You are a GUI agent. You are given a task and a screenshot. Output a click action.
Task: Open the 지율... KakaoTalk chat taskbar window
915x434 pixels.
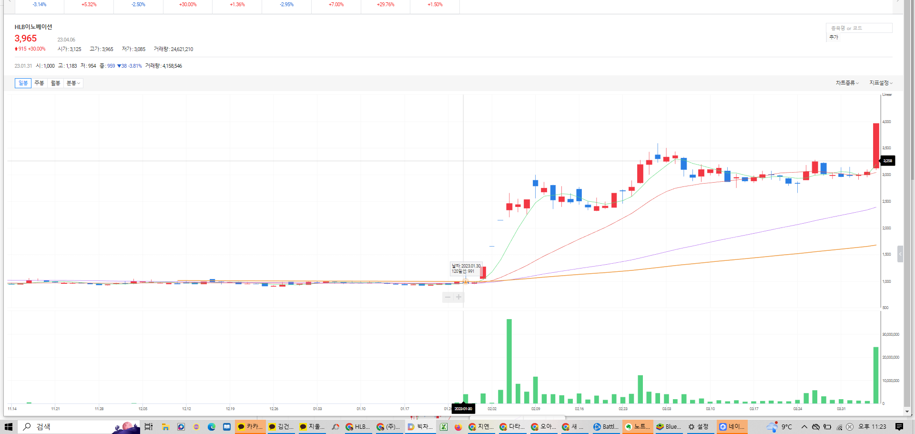pos(312,427)
